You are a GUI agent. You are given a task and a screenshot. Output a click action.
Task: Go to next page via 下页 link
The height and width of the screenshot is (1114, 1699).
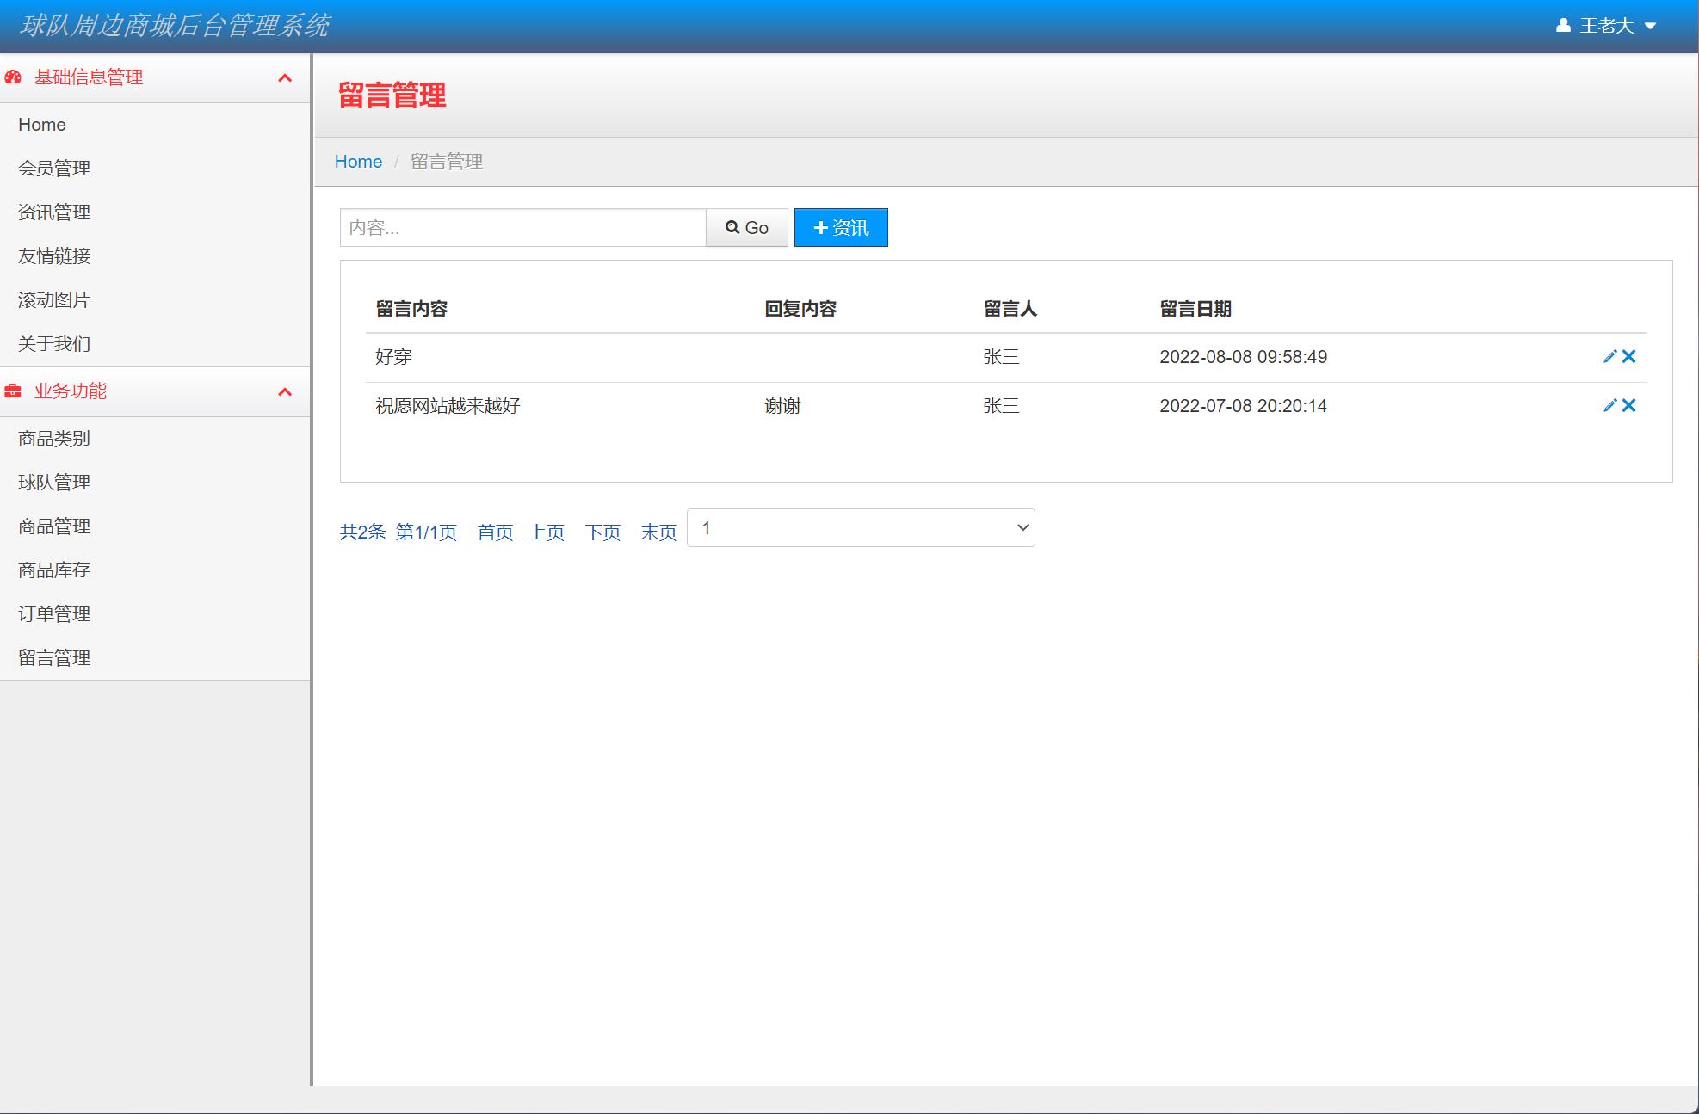click(x=602, y=532)
